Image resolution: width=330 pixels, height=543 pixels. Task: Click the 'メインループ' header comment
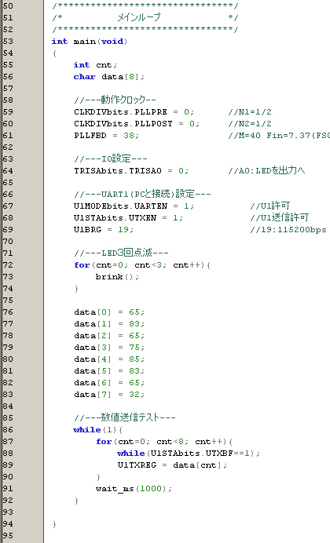click(x=138, y=17)
